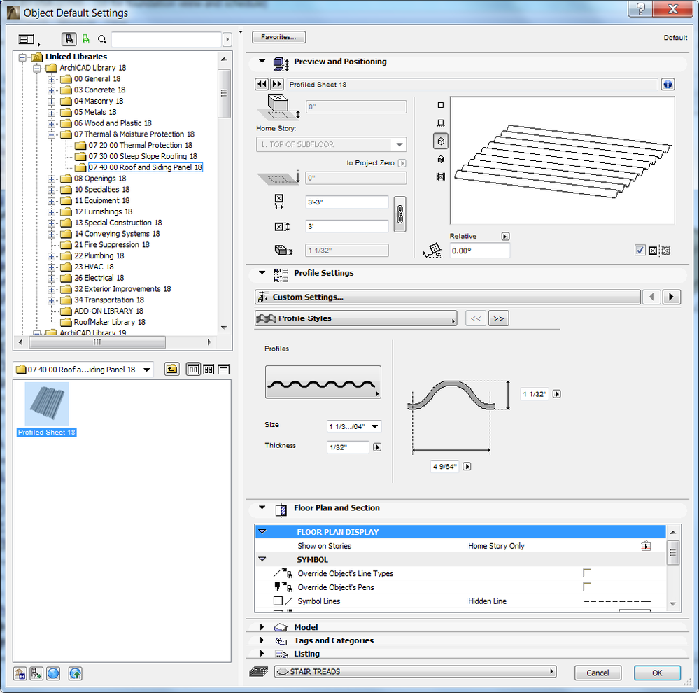Viewport: 699px width, 693px height.
Task: Toggle chain link for dimension proportions
Action: (400, 214)
